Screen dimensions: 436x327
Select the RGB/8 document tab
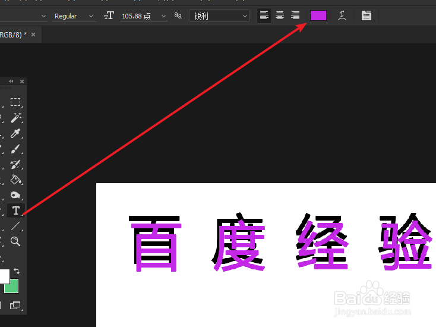click(x=13, y=34)
